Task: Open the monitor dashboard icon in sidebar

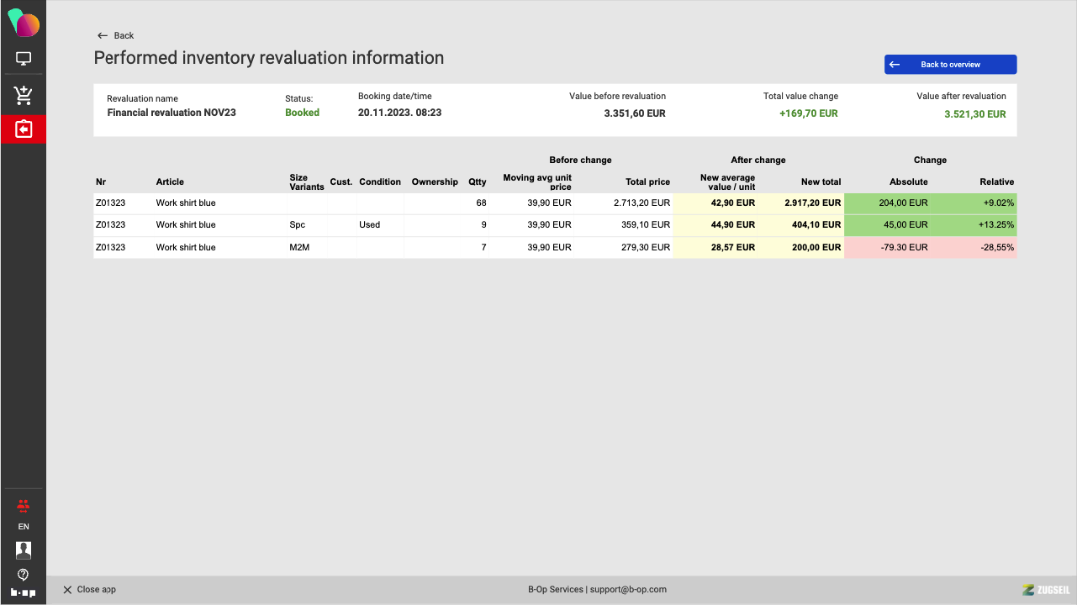Action: (24, 59)
